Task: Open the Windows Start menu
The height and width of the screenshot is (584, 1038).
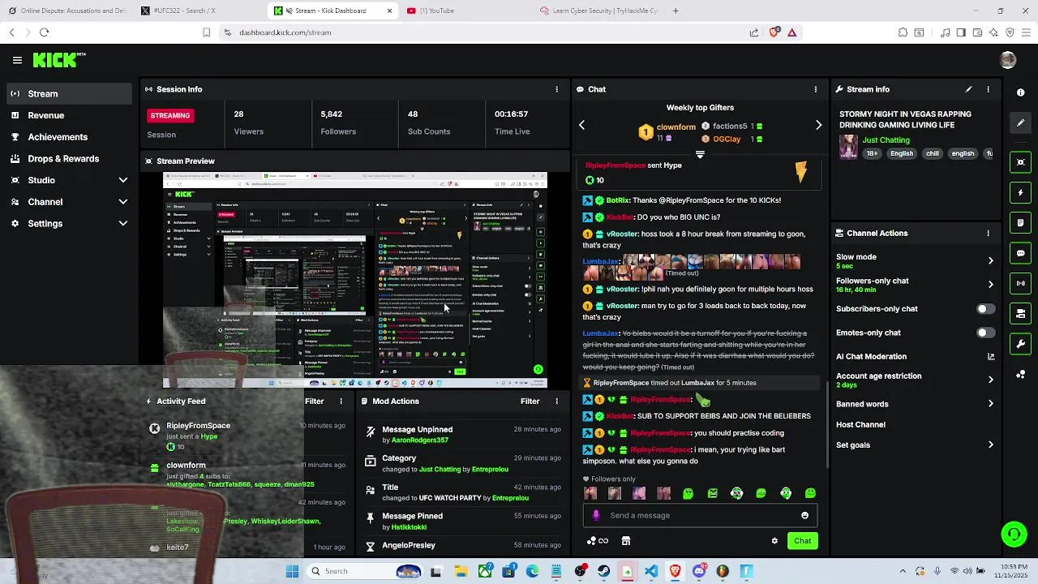Action: 292,571
